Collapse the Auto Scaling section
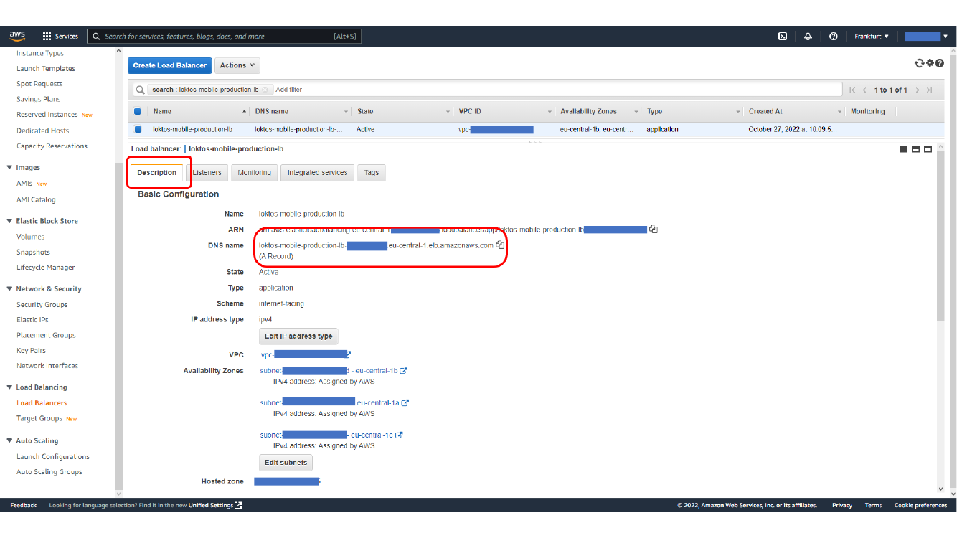957x538 pixels. (9, 441)
